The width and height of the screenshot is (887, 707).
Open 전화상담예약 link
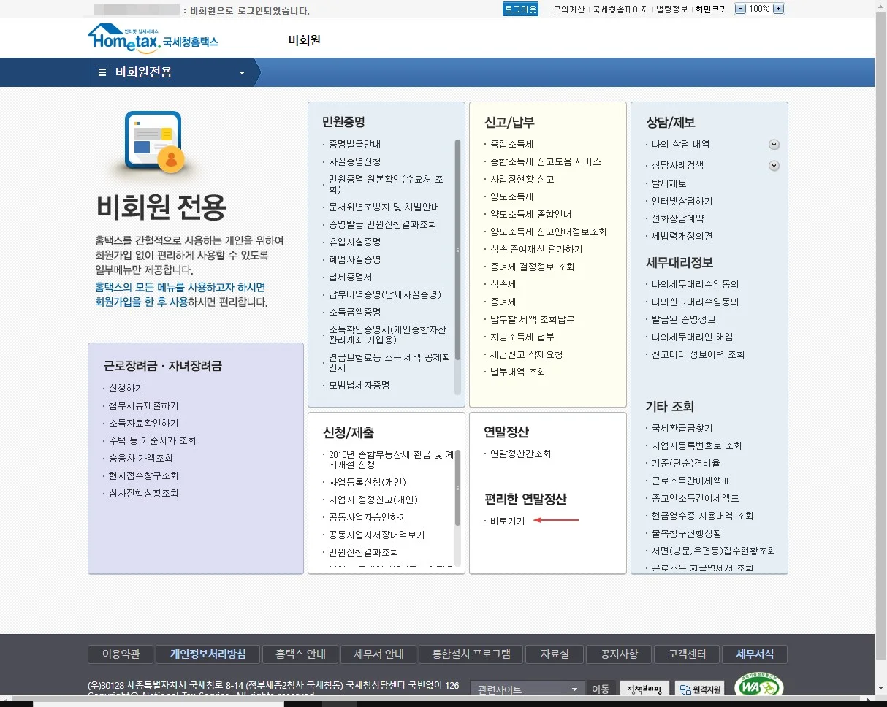click(677, 218)
